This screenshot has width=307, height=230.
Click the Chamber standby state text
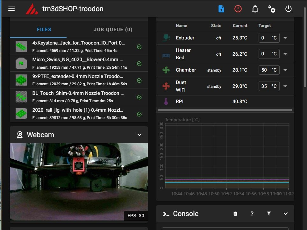coord(214,70)
